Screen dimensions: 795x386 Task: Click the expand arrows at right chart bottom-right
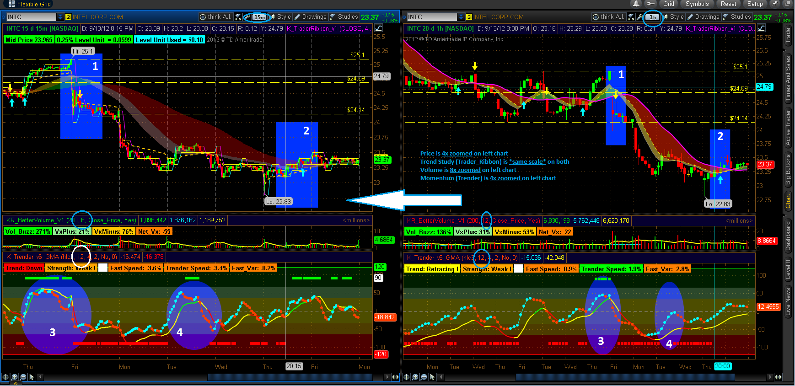778,377
